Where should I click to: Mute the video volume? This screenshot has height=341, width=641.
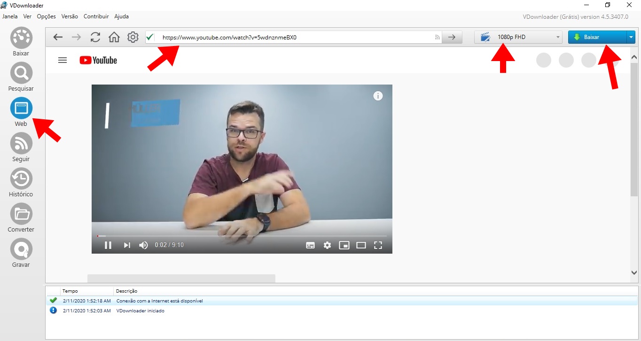click(144, 245)
